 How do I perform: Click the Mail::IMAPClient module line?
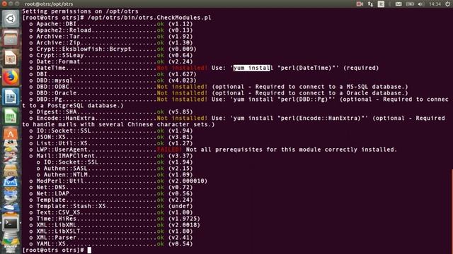pyautogui.click(x=111, y=156)
